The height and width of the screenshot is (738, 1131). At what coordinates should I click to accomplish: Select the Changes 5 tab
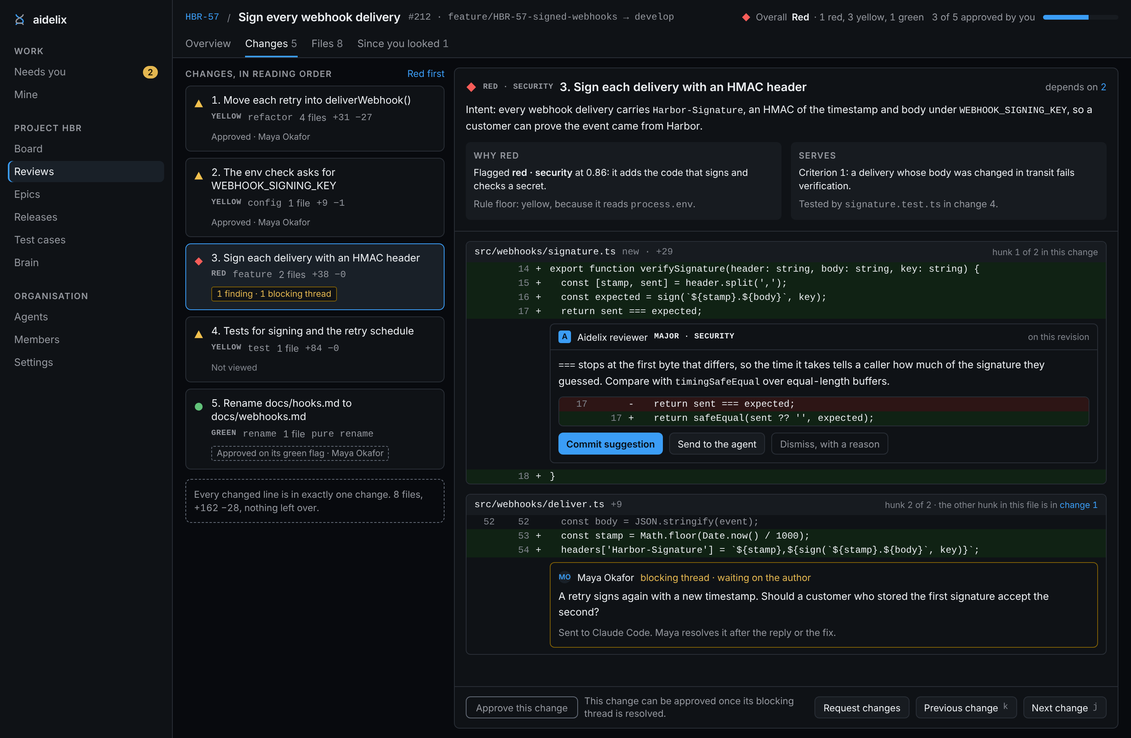(x=271, y=44)
